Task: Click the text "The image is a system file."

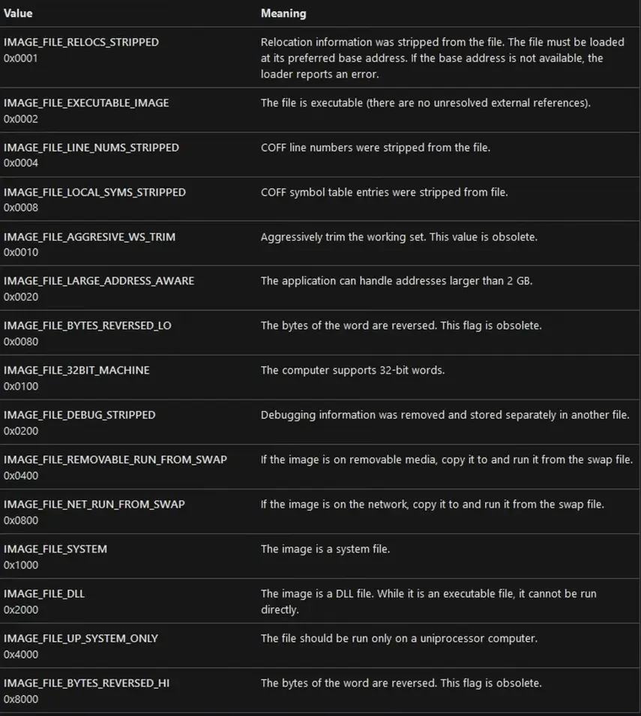Action: (x=325, y=549)
